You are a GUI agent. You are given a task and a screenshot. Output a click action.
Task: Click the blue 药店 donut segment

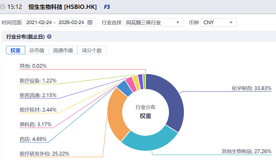tap(125, 88)
